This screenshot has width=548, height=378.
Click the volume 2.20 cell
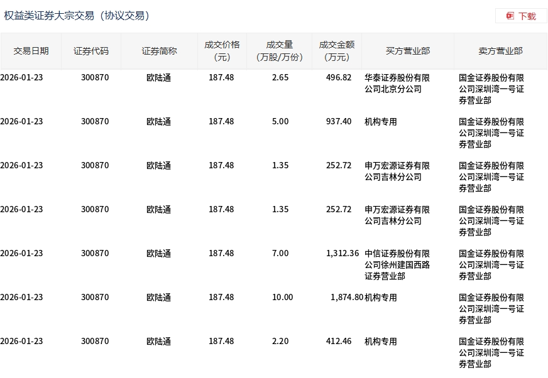[280, 342]
